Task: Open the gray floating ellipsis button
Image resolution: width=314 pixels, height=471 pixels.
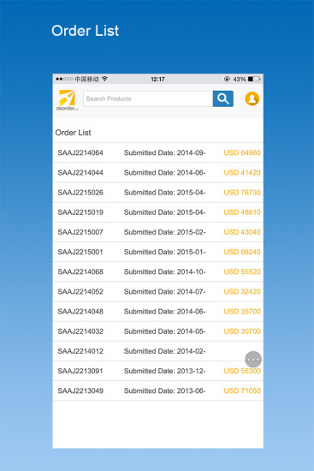Action: coord(253,360)
